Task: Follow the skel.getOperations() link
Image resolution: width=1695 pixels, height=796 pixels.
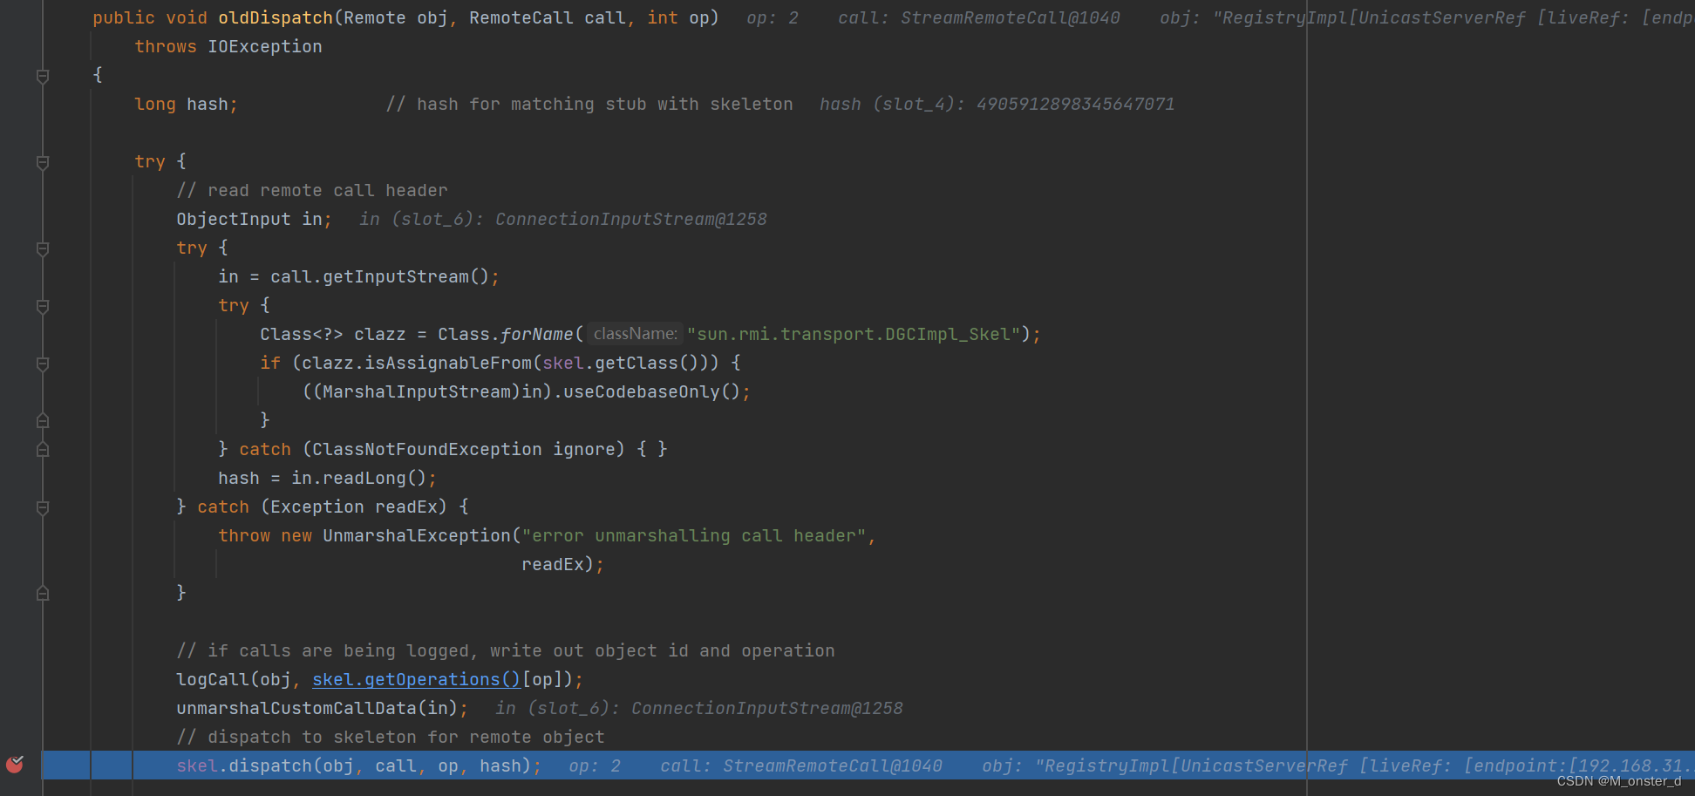Action: [x=416, y=679]
